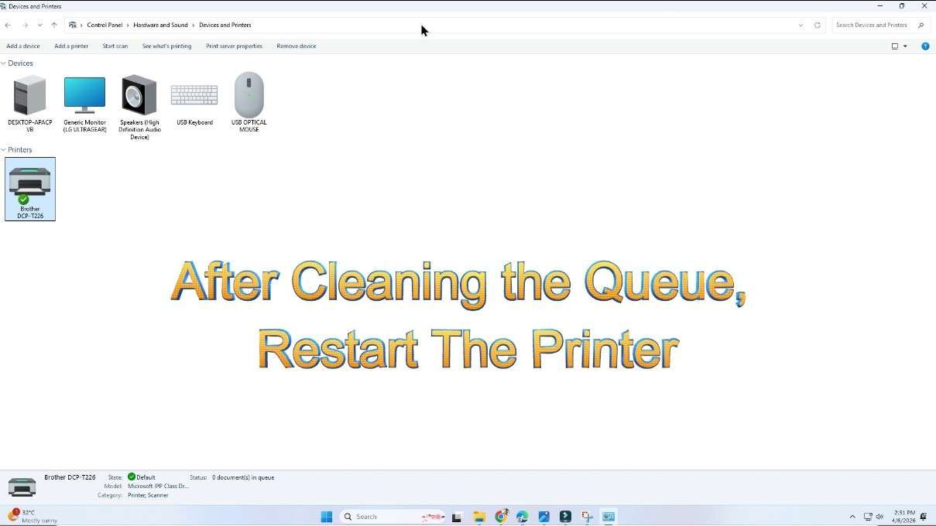Click the printer thumbnail in details pane
This screenshot has width=936, height=526.
pos(22,487)
